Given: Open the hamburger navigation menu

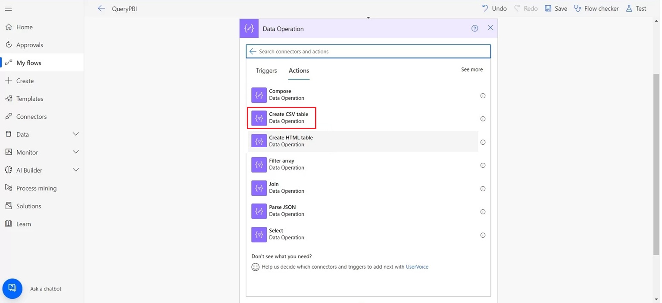Looking at the screenshot, I should [8, 9].
